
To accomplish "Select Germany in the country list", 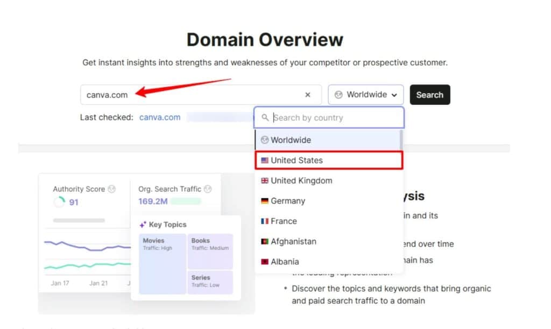I will point(329,201).
